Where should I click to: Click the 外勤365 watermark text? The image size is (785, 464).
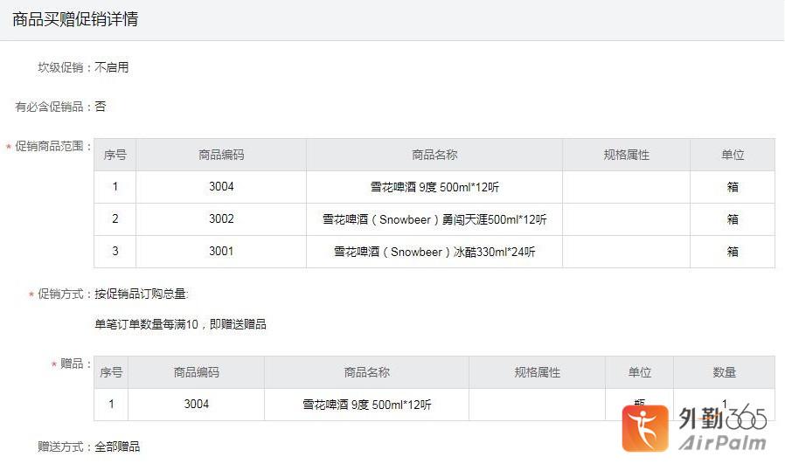722,418
